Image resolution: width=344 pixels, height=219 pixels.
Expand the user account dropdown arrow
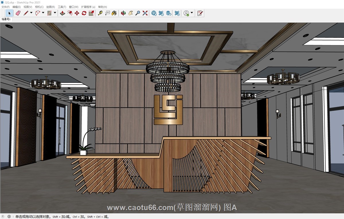click(x=192, y=13)
